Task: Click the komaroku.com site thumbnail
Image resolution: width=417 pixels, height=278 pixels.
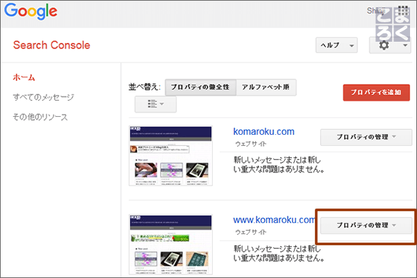Action: pyautogui.click(x=171, y=156)
